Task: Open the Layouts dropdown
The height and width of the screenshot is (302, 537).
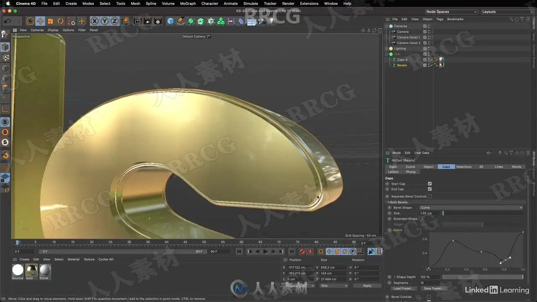Action: 508,12
